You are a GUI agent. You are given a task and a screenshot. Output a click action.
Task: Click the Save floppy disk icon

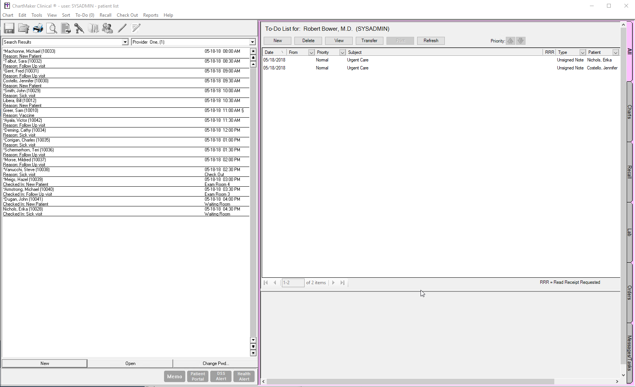tap(9, 28)
